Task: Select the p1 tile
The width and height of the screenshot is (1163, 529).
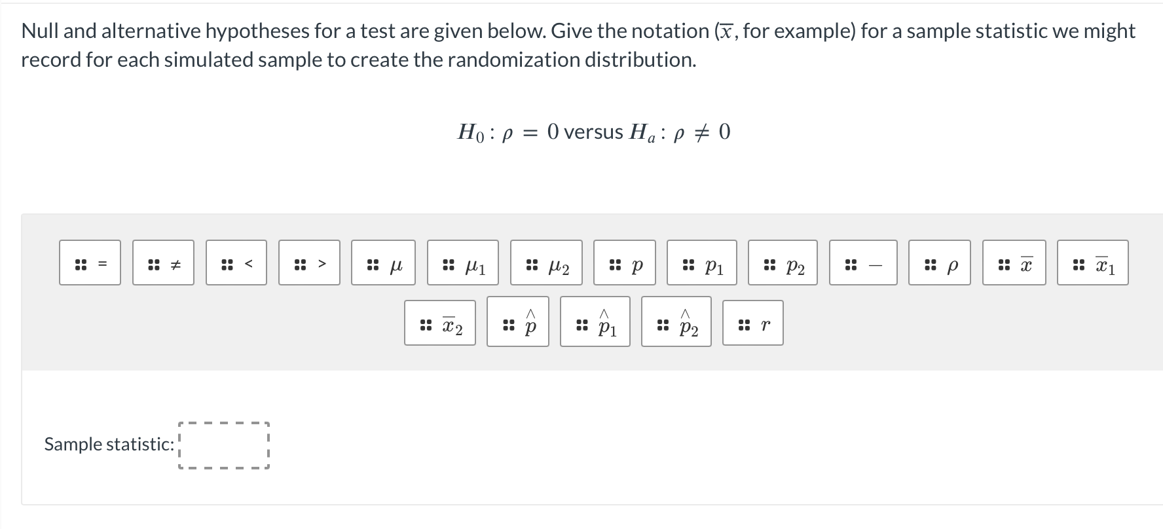Action: tap(703, 264)
